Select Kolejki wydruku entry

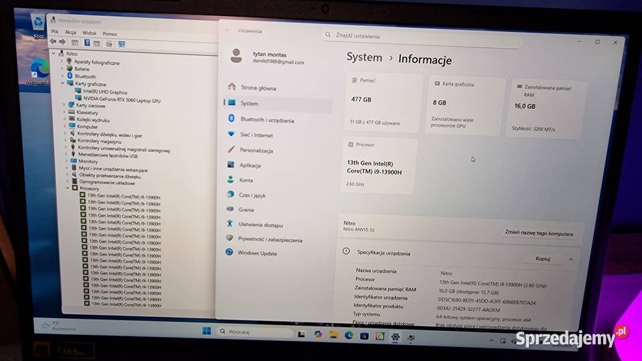[93, 120]
